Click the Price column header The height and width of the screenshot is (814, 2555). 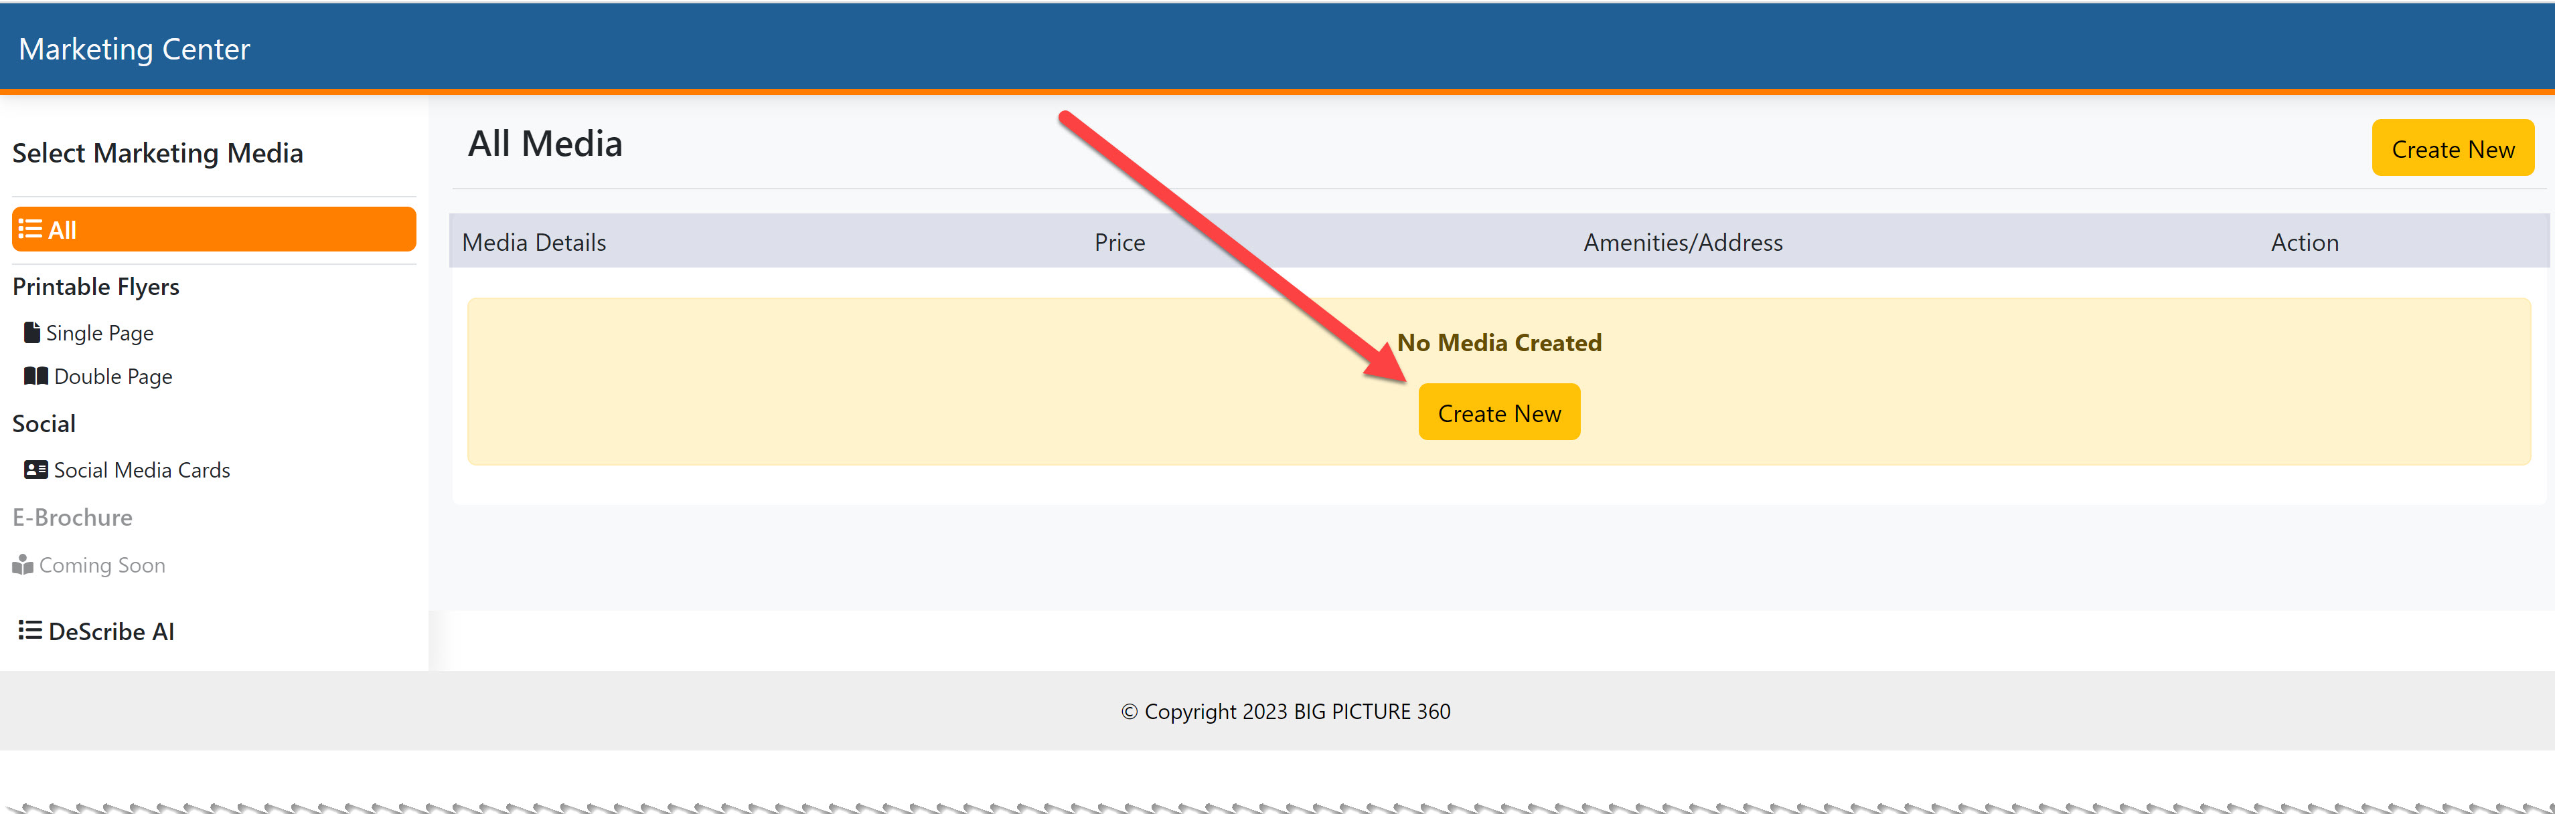(x=1119, y=243)
